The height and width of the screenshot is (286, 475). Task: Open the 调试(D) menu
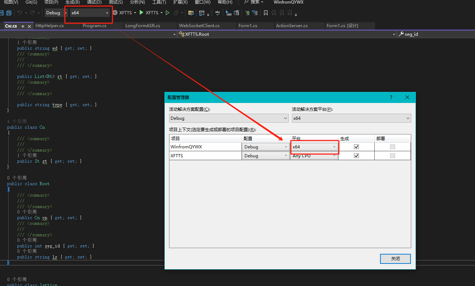[94, 2]
